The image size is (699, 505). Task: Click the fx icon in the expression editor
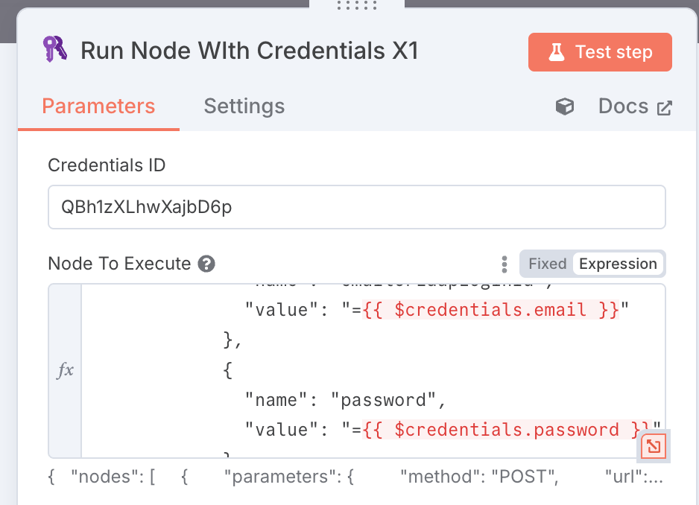pyautogui.click(x=63, y=370)
